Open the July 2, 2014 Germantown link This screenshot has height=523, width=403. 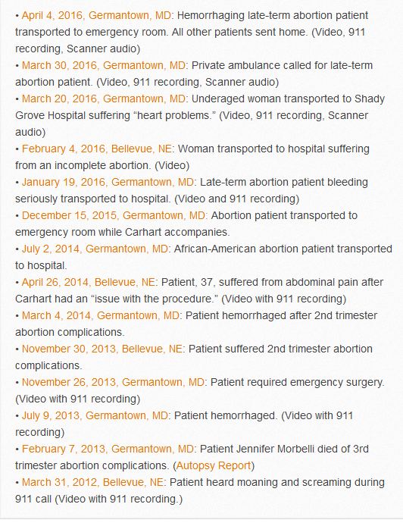(95, 249)
